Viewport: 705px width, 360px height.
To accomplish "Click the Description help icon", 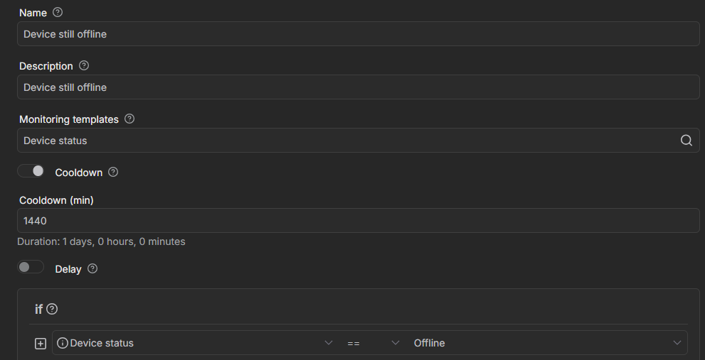I will [84, 65].
